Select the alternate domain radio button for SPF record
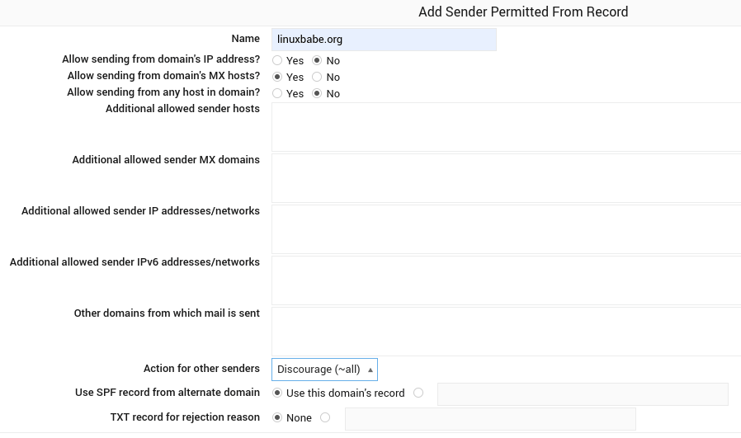The width and height of the screenshot is (741, 438). pyautogui.click(x=418, y=393)
